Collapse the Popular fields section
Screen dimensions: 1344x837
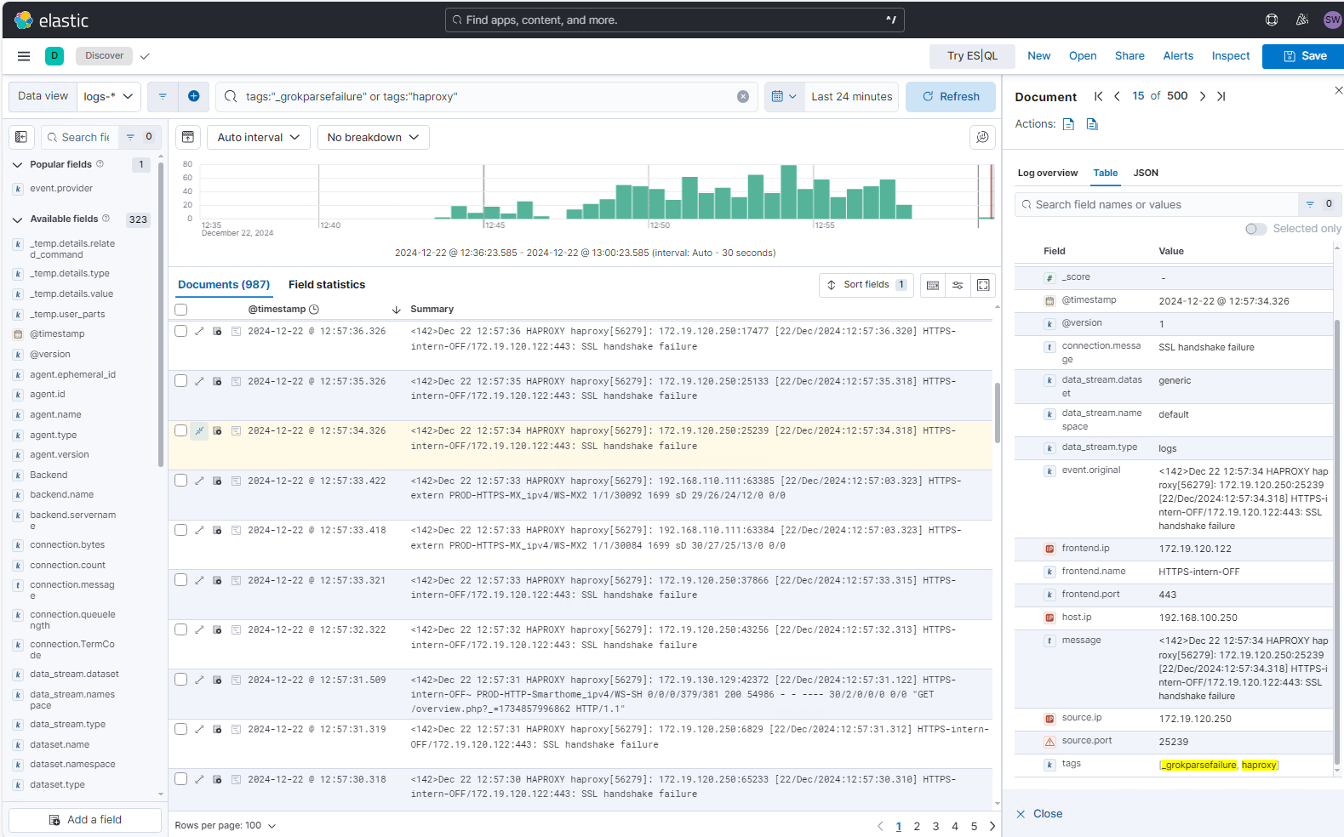click(x=17, y=165)
